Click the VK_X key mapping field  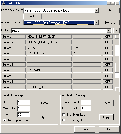coord(49,48)
